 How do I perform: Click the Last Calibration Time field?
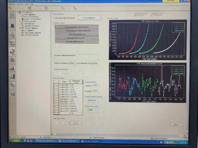click(94, 63)
